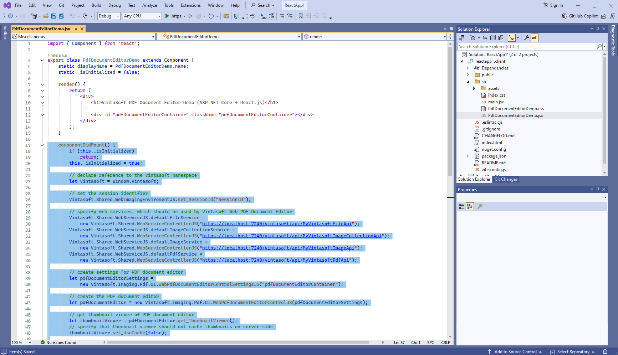Toggle Preview Selected Items in Solution Explorer
This screenshot has width=618, height=355.
(534, 38)
